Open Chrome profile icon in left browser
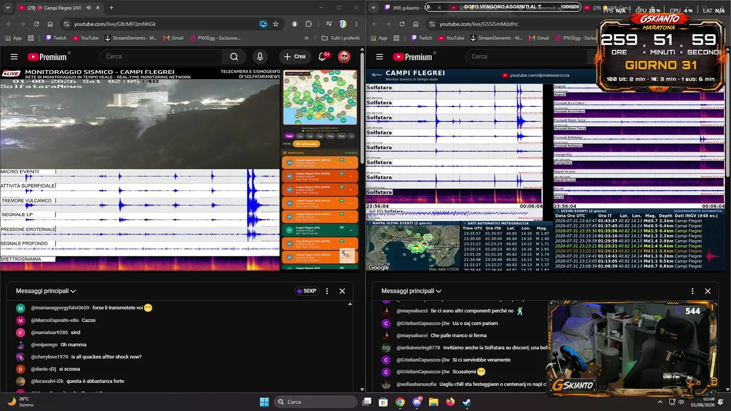 (343, 24)
